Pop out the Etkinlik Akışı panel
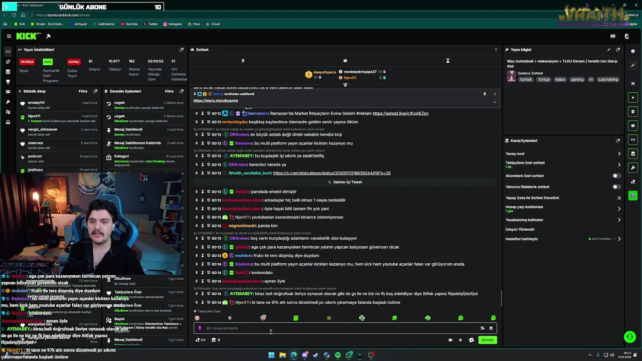This screenshot has height=361, width=642. tap(95, 91)
